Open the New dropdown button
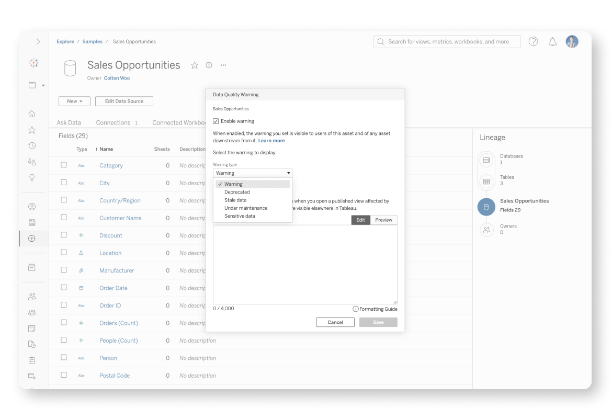Screen dimensions: 612x419 click(x=75, y=101)
